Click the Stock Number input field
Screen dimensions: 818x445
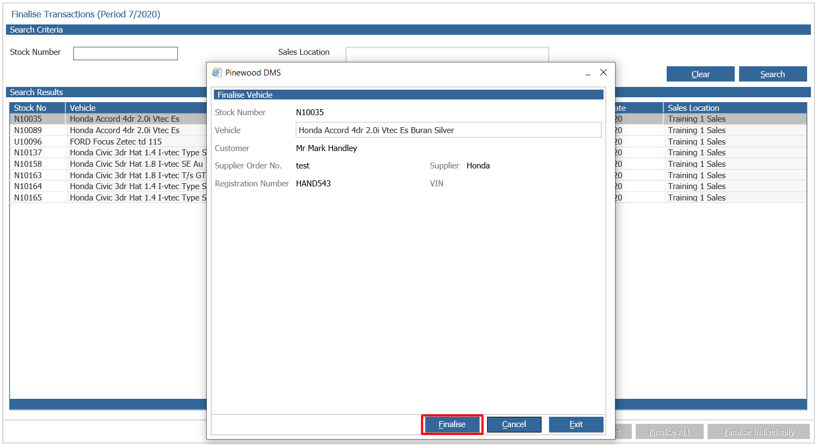pos(125,53)
